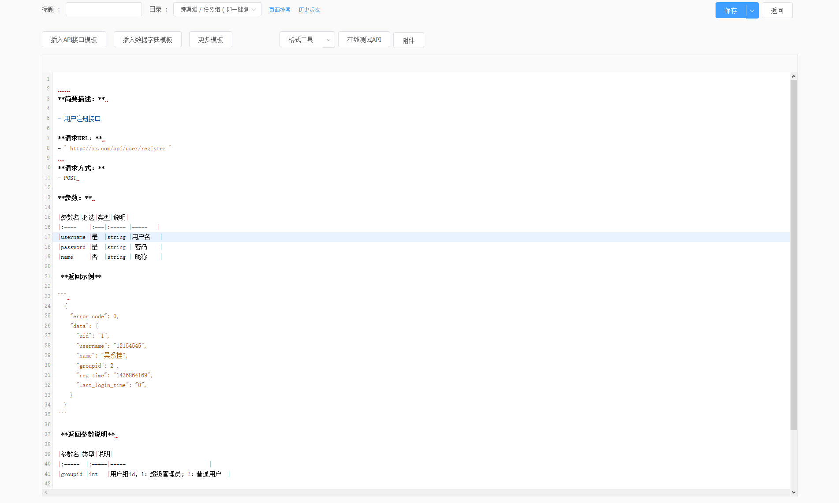Click 插入数据字典模板 button
The height and width of the screenshot is (503, 839).
pos(147,40)
